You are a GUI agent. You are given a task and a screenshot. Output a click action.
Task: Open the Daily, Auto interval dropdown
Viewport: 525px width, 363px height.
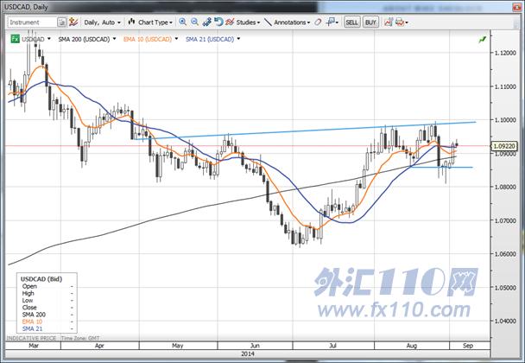coord(102,22)
